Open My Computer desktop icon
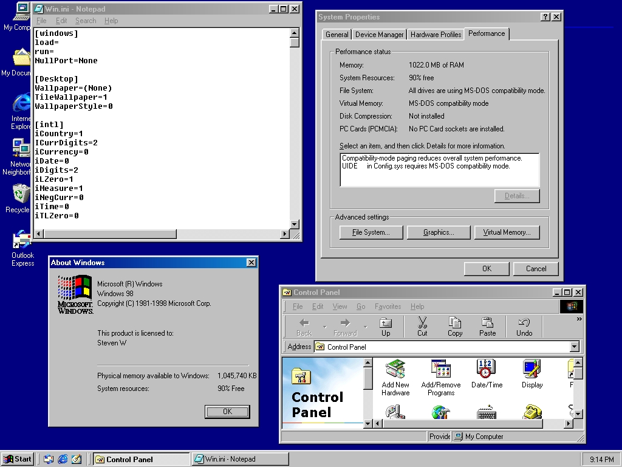 [x=21, y=12]
